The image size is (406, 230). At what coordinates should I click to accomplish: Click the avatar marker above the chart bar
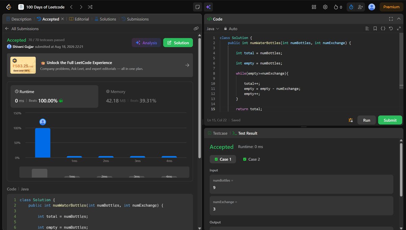pyautogui.click(x=43, y=122)
